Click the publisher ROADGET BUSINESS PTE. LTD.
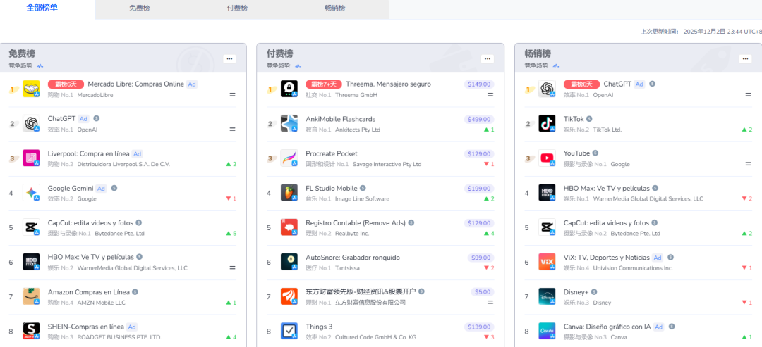 click(119, 337)
